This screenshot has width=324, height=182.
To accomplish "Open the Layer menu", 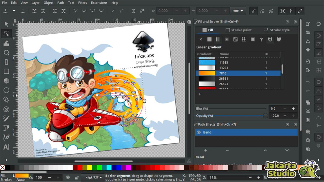I will pos(35,3).
